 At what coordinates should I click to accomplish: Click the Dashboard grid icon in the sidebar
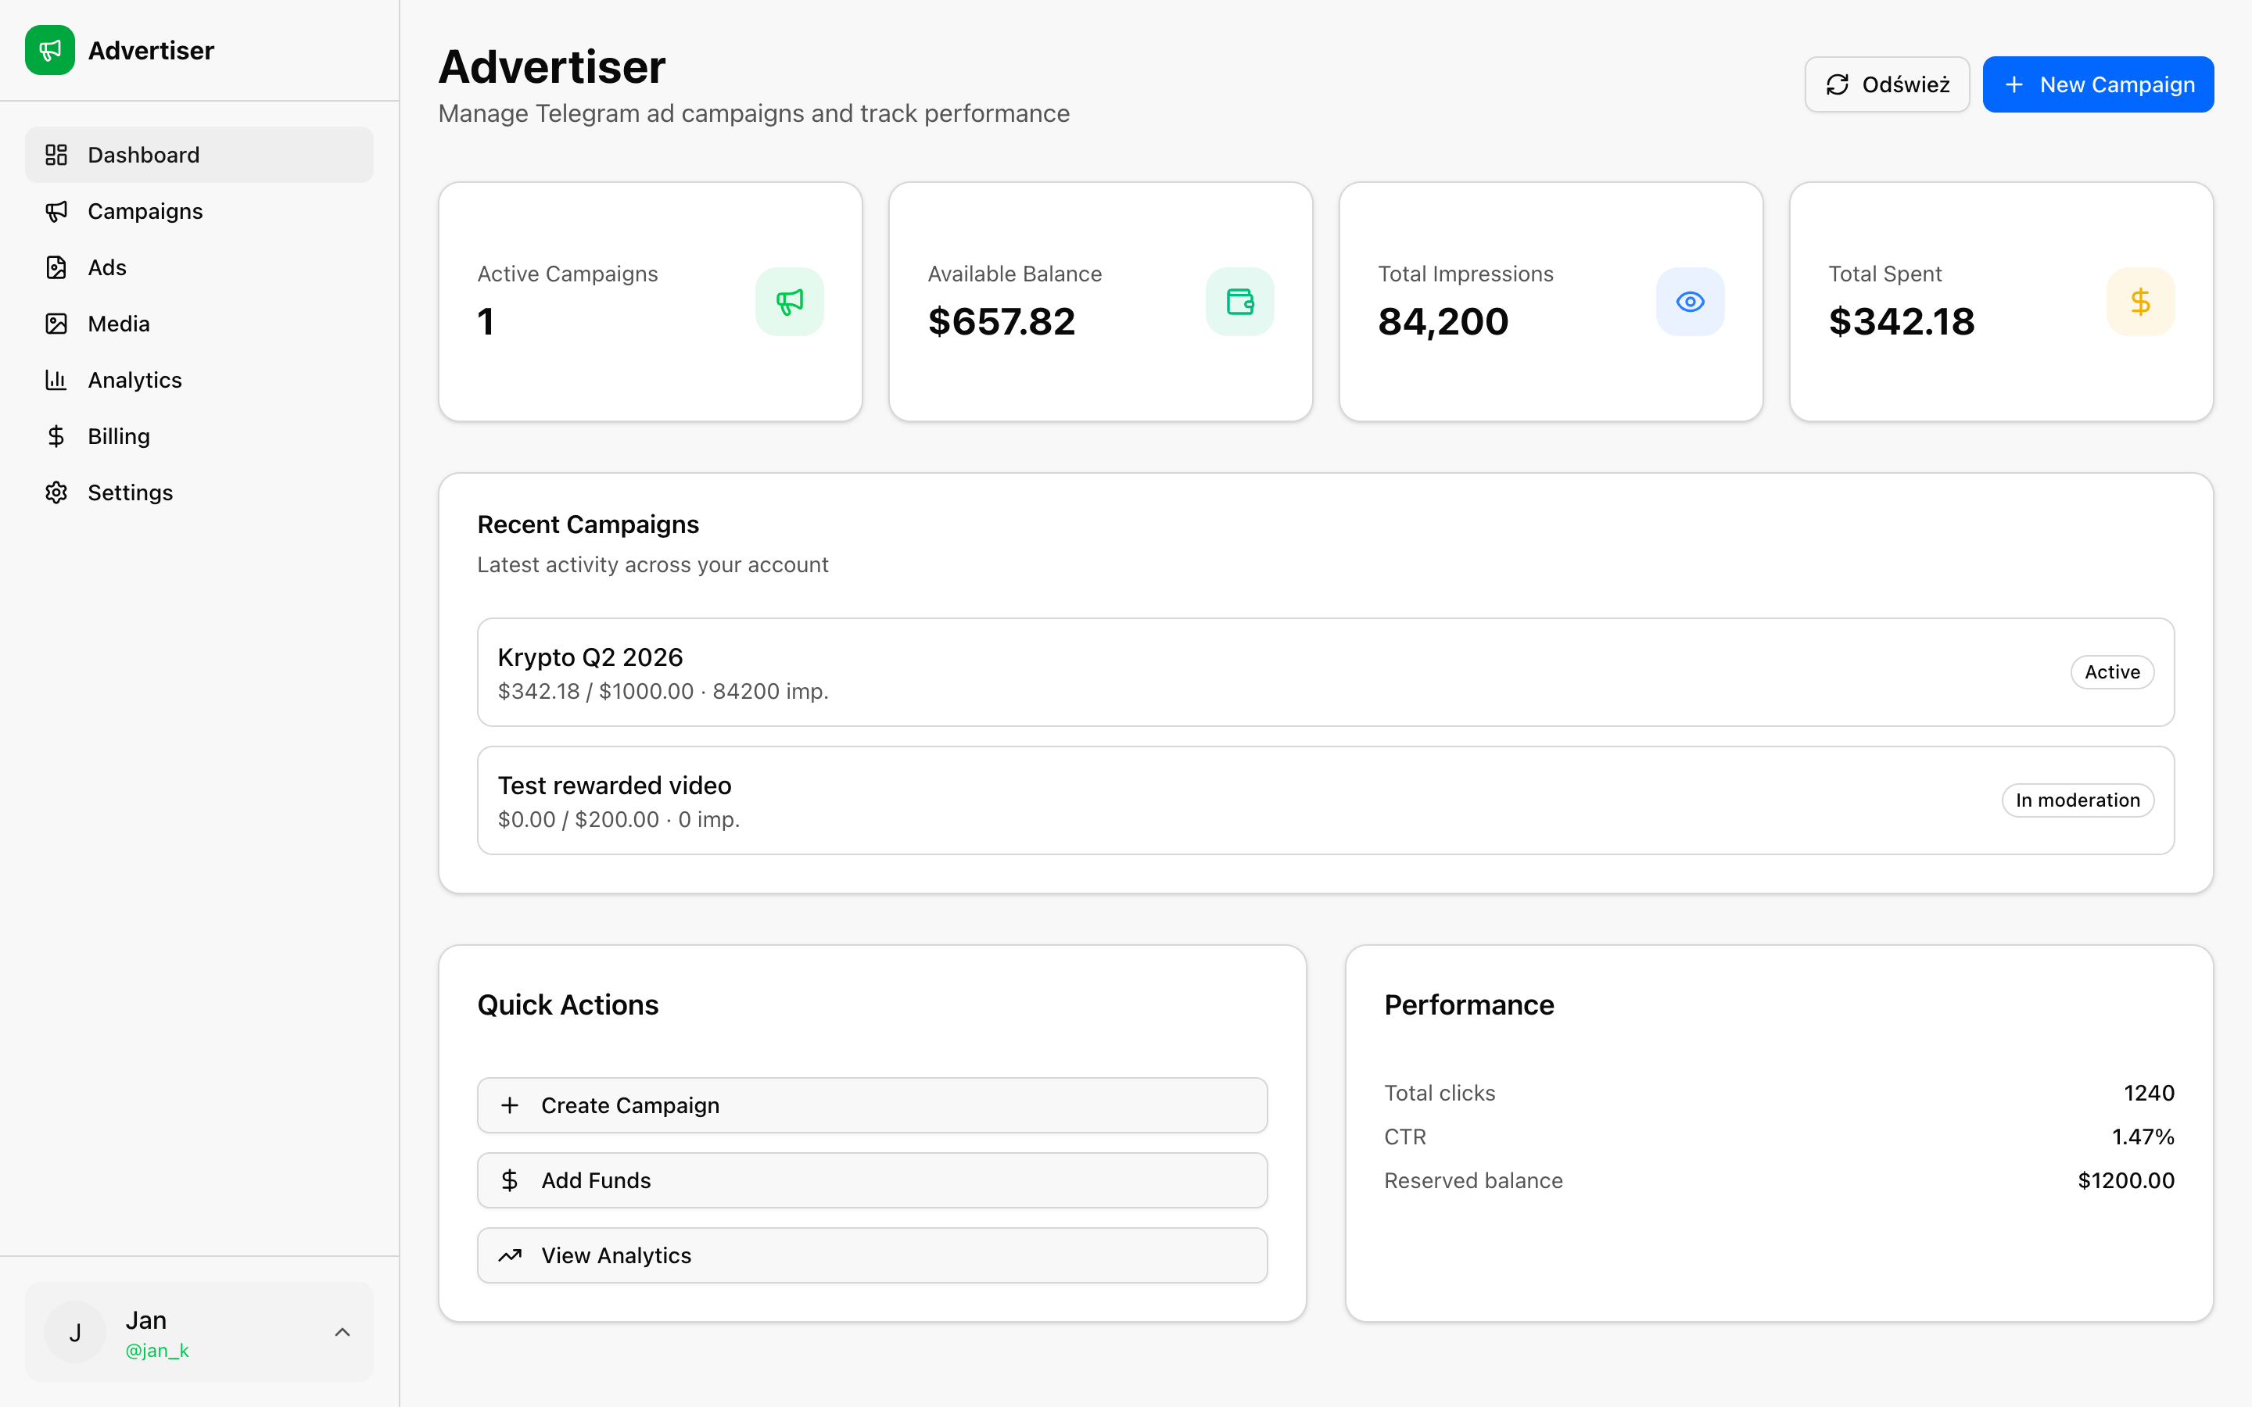(57, 155)
